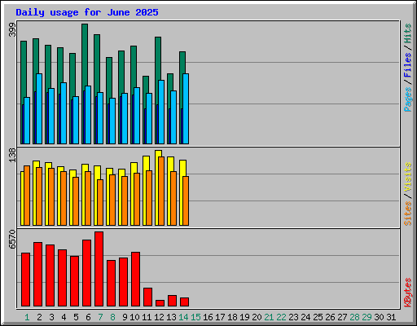This screenshot has height=326, width=417.
Task: Click the orange sites bar for day 7
Action: tap(100, 202)
